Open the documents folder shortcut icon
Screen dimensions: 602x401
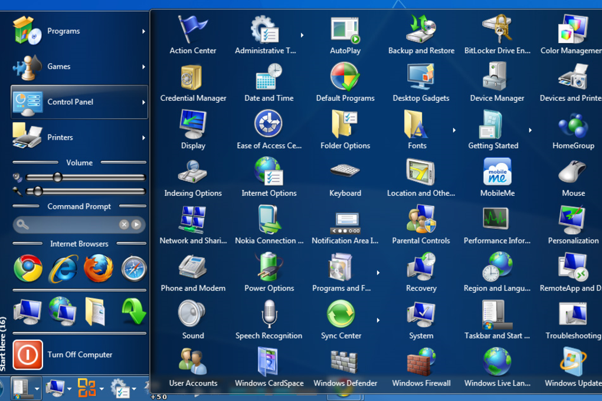tap(95, 311)
